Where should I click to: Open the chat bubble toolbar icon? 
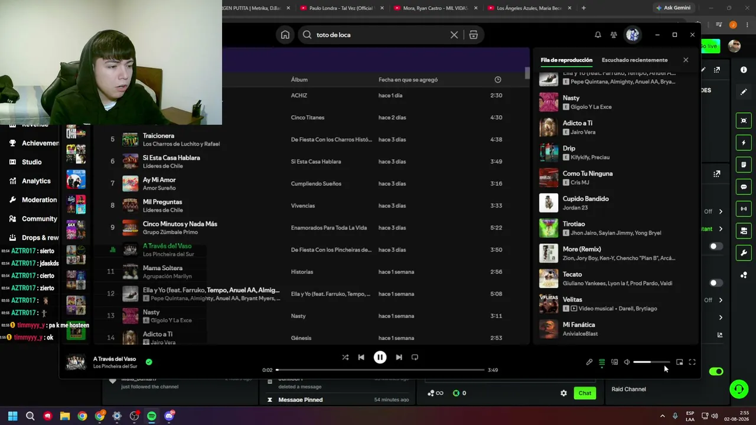tap(744, 187)
